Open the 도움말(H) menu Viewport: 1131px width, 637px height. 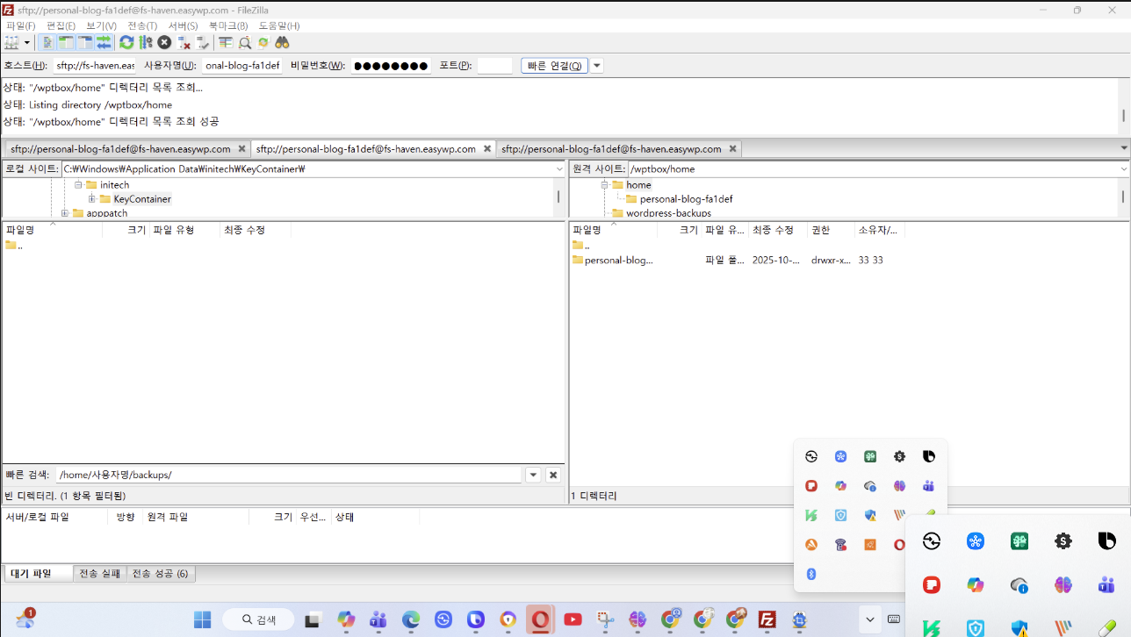pyautogui.click(x=278, y=26)
